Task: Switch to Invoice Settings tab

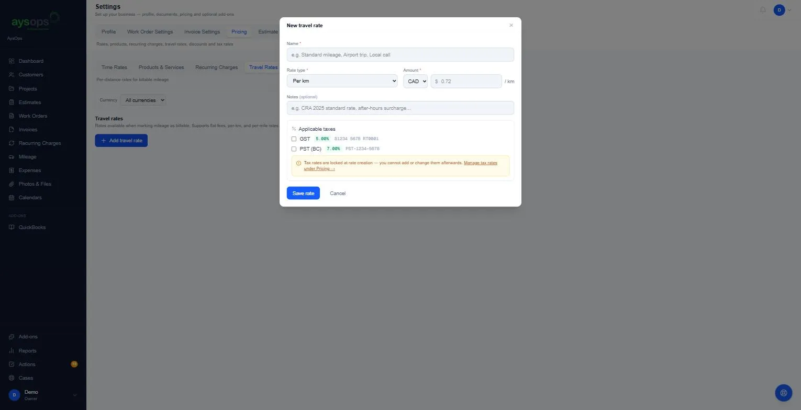Action: (202, 32)
